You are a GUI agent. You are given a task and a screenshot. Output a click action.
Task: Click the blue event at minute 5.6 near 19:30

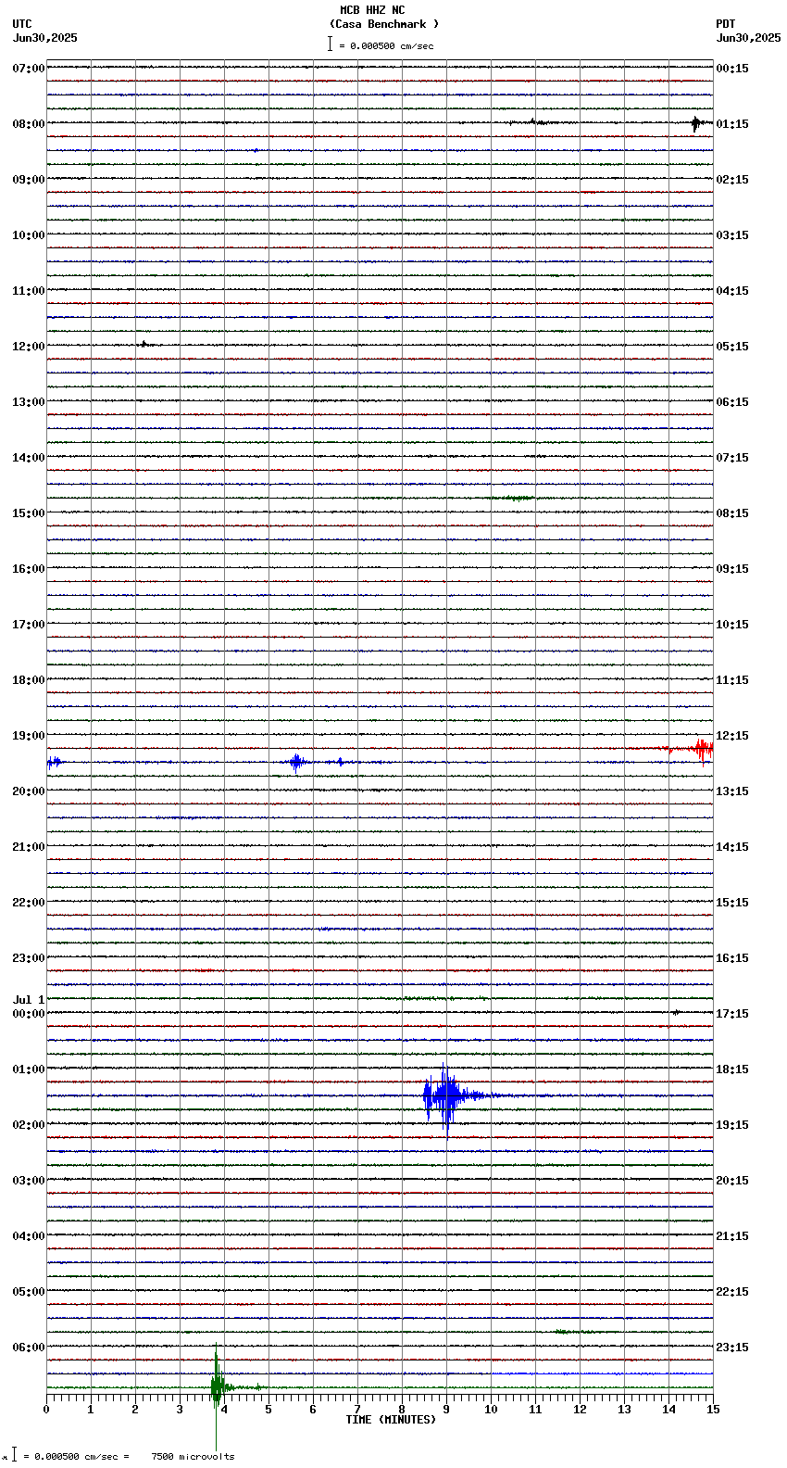pos(296,762)
